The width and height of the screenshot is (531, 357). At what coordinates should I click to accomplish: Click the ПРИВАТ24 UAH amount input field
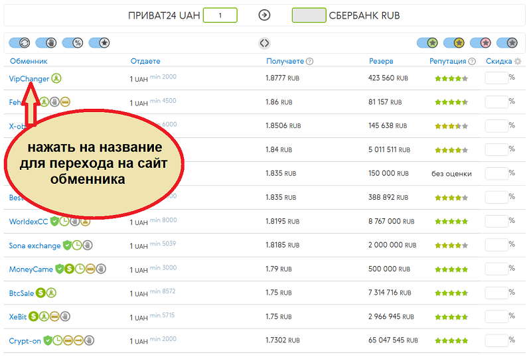(x=220, y=15)
